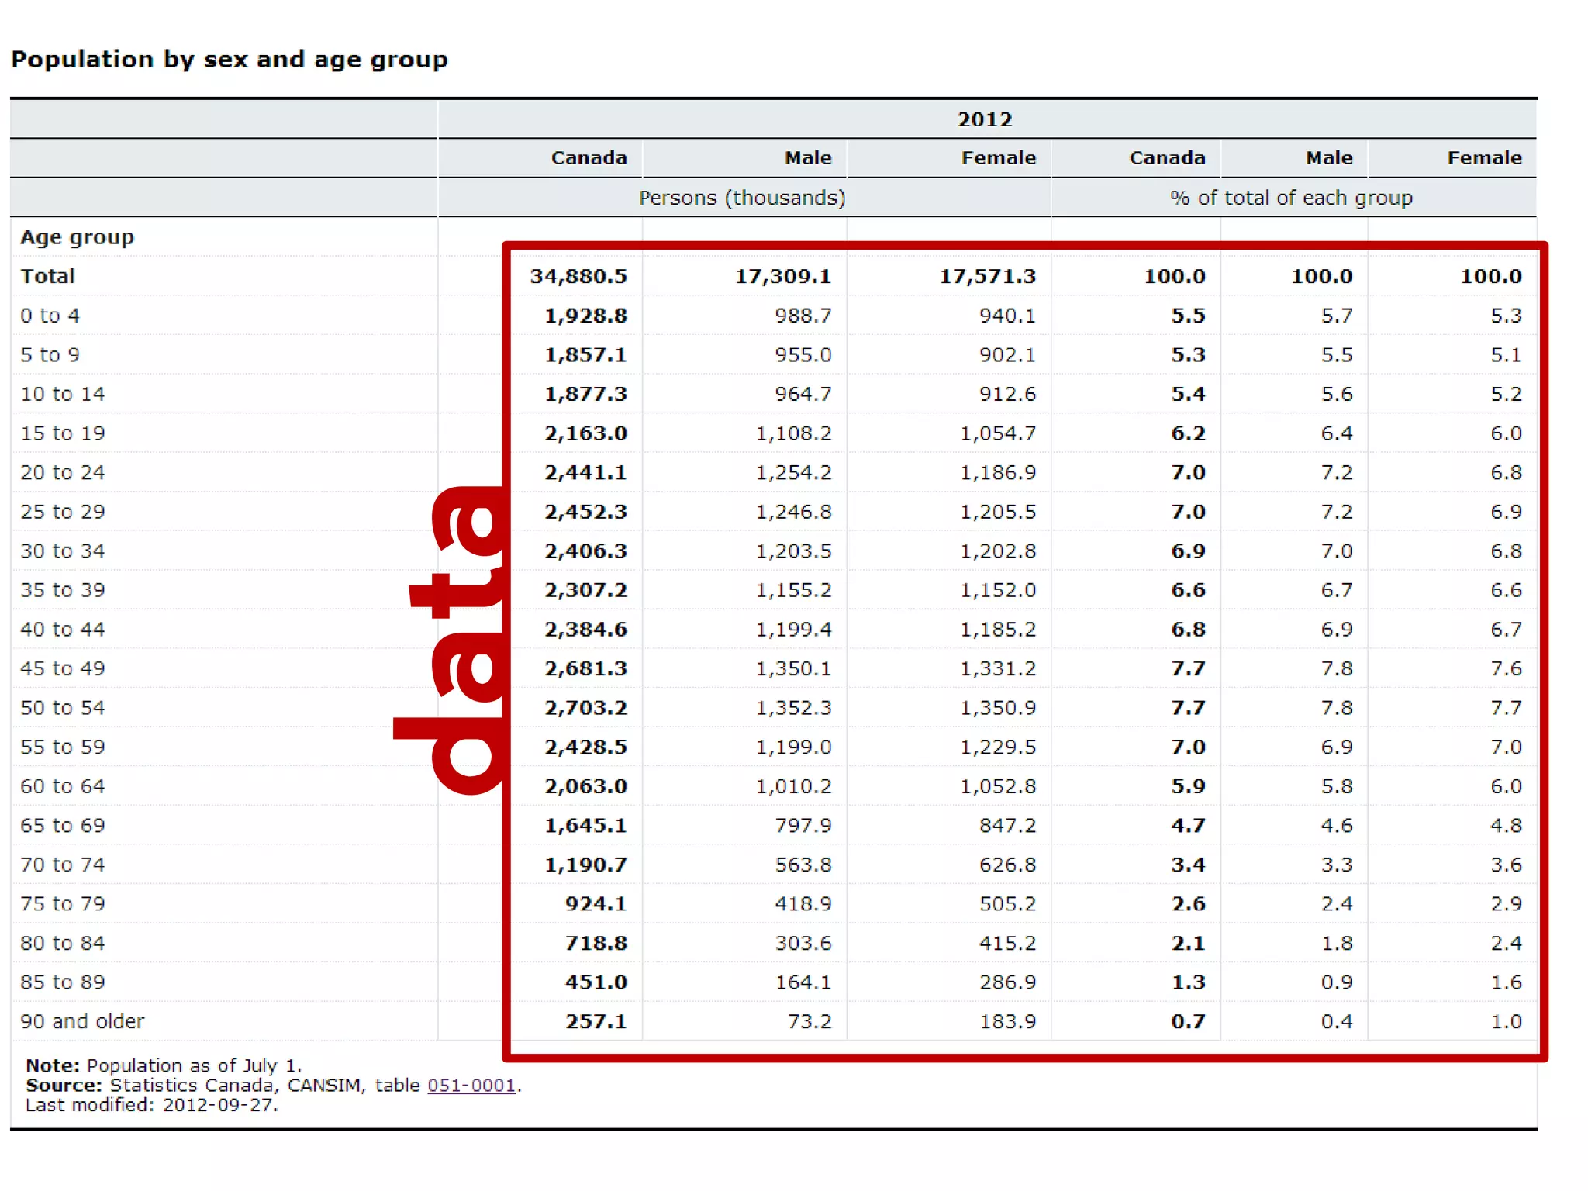Select the 90 and older row label
Viewport: 1588px width, 1191px height.
coord(82,1021)
